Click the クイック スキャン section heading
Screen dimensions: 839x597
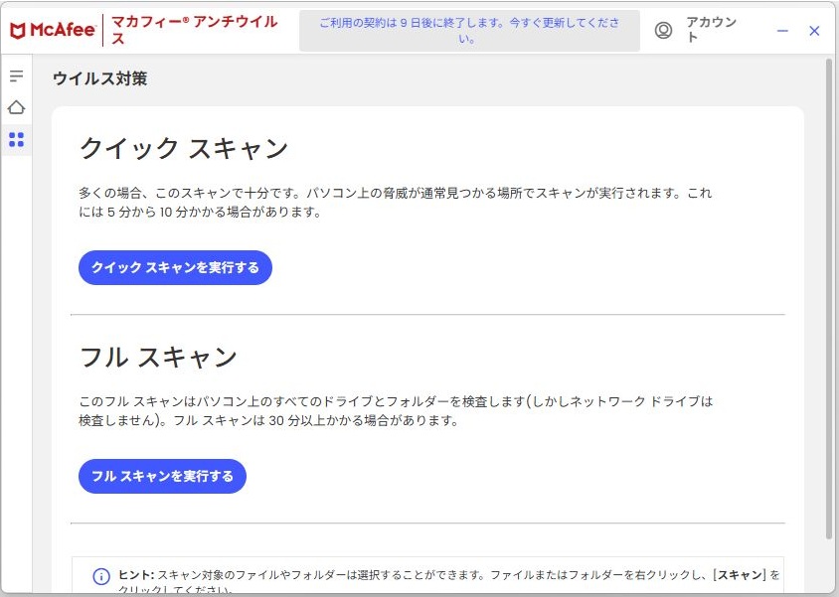[183, 149]
